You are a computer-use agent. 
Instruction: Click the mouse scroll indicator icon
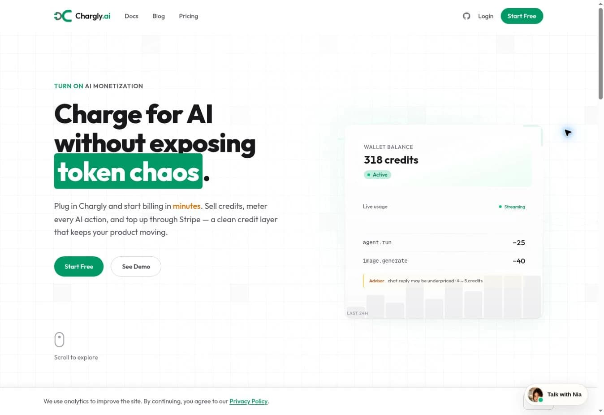click(59, 340)
